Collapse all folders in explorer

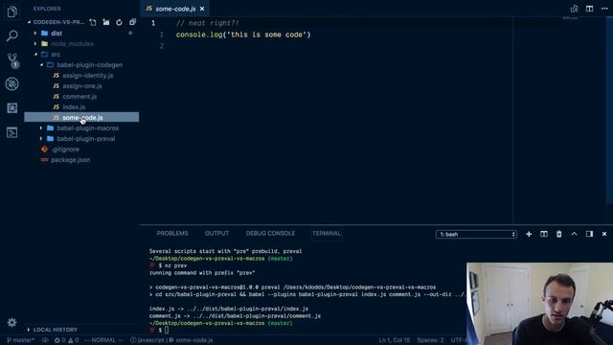(132, 22)
